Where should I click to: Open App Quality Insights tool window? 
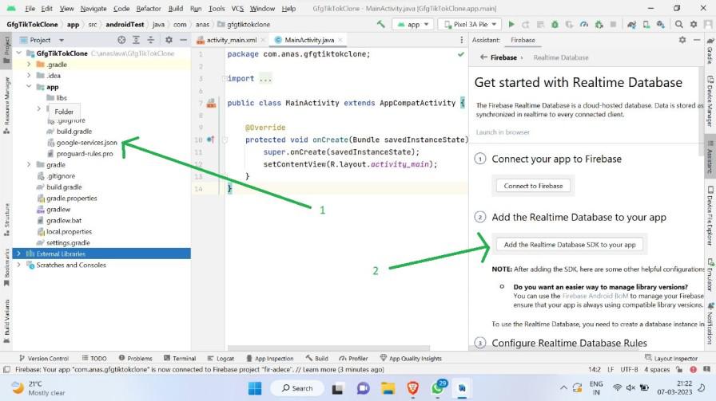[411, 359]
